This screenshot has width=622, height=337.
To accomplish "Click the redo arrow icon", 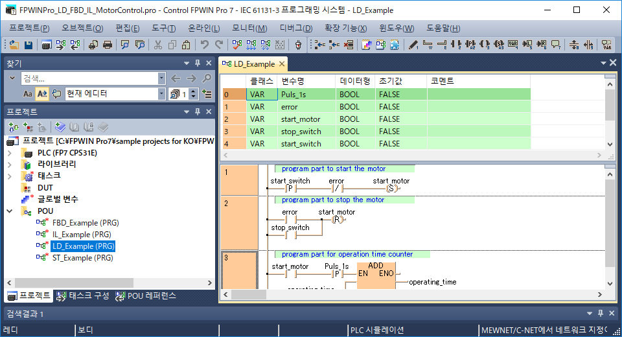I will coord(219,45).
